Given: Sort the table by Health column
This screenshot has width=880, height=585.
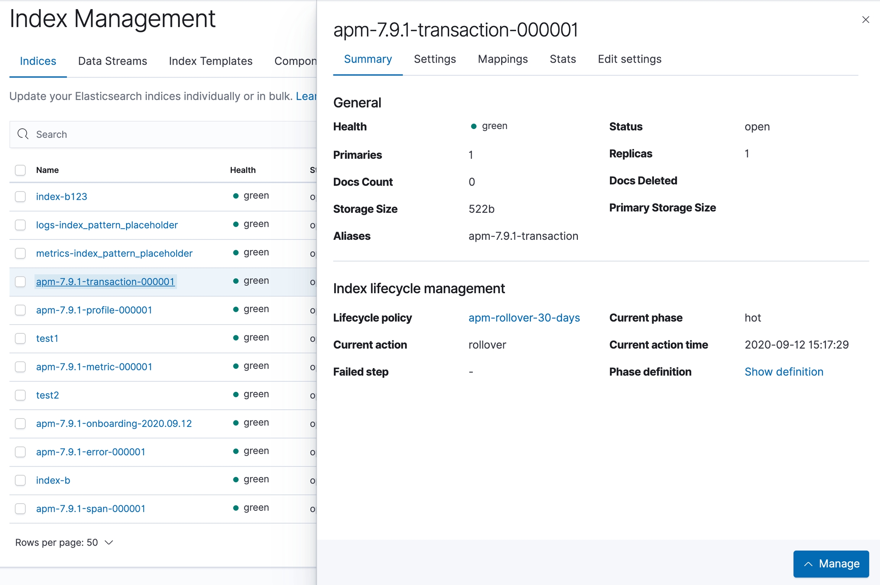Looking at the screenshot, I should point(243,170).
